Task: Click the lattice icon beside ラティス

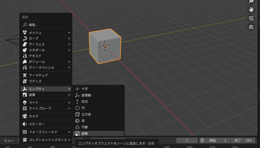Action: [25, 81]
